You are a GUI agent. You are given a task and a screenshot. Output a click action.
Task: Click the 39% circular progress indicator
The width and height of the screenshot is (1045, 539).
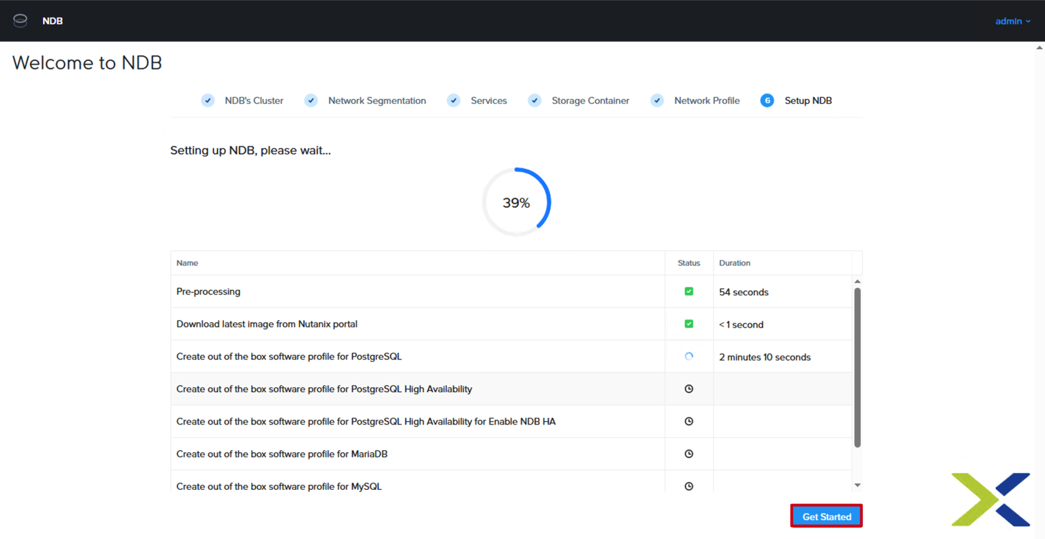pos(516,202)
